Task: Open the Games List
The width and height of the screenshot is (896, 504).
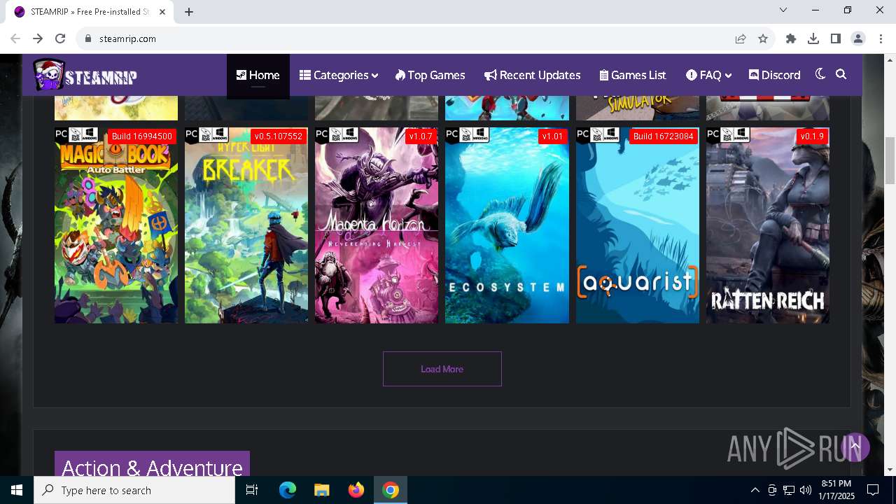Action: tap(633, 75)
